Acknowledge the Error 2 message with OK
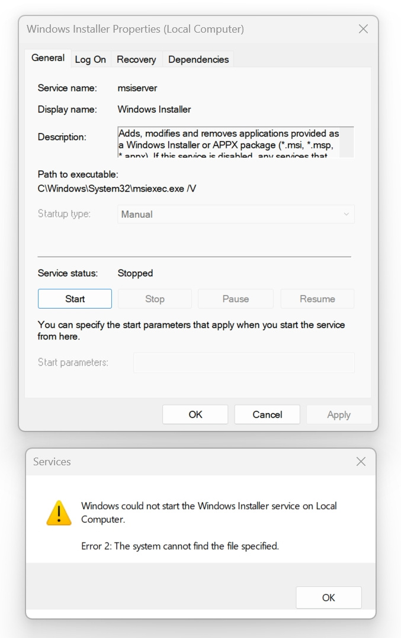The width and height of the screenshot is (401, 638). tap(329, 598)
